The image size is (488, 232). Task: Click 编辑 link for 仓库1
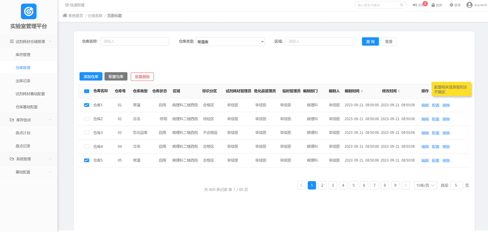click(425, 105)
